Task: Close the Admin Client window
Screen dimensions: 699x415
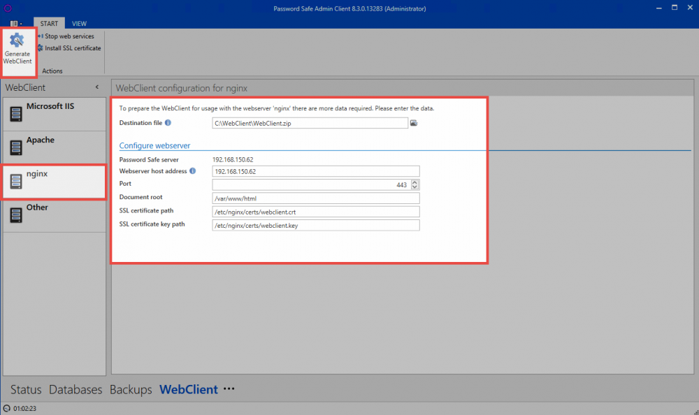Action: [x=690, y=8]
